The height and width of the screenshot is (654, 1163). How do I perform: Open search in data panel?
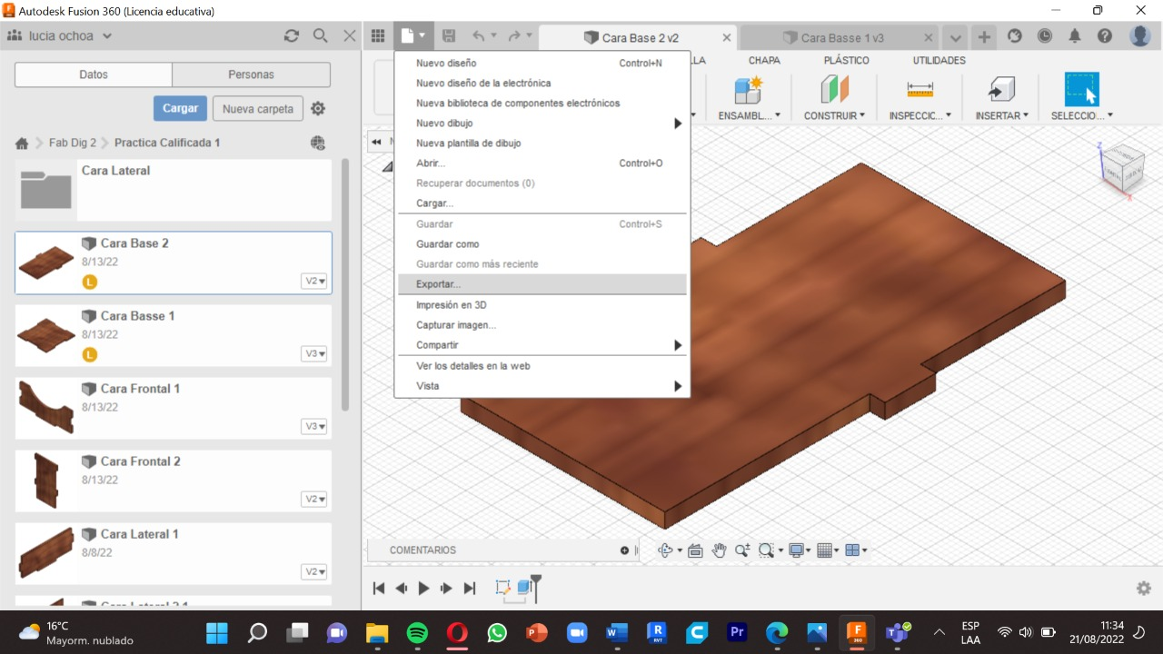click(x=321, y=36)
